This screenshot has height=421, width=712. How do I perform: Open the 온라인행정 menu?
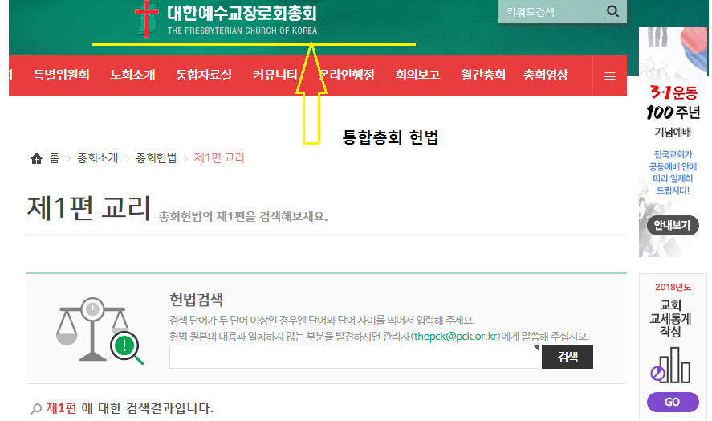pos(347,75)
